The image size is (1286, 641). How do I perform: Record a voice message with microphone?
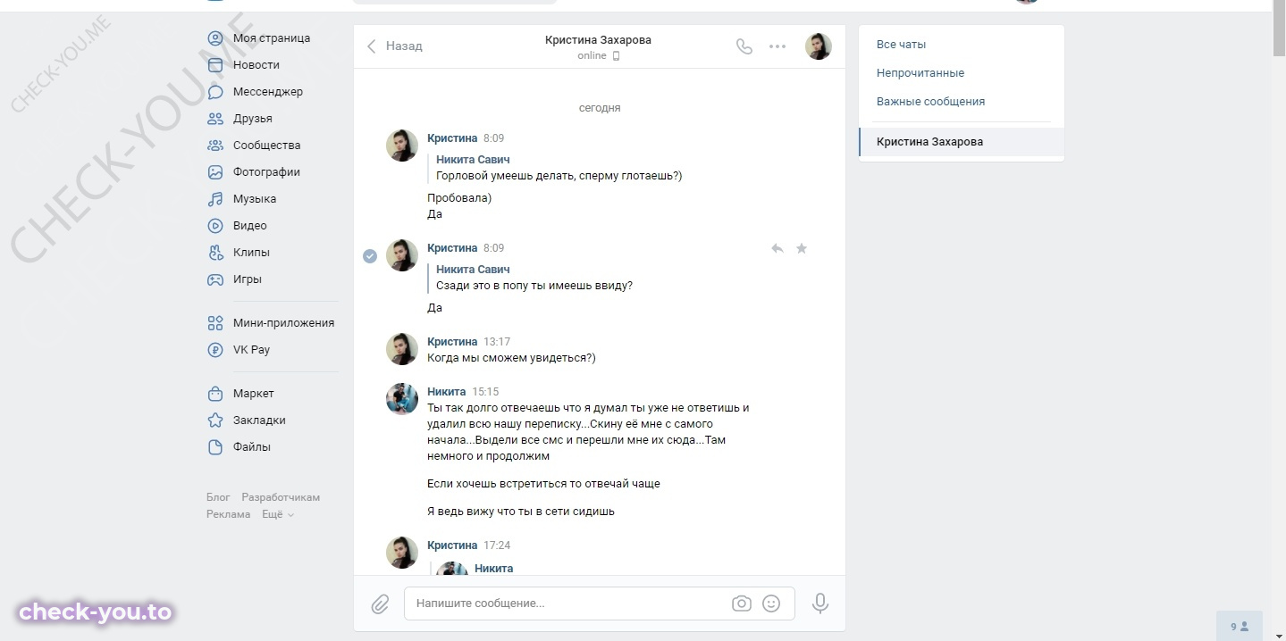[820, 604]
